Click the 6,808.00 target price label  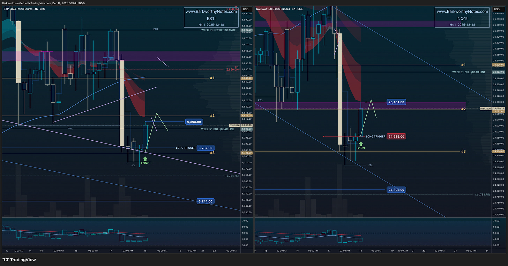pyautogui.click(x=194, y=122)
